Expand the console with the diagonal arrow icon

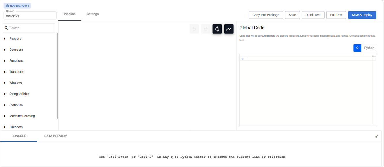tap(377, 136)
